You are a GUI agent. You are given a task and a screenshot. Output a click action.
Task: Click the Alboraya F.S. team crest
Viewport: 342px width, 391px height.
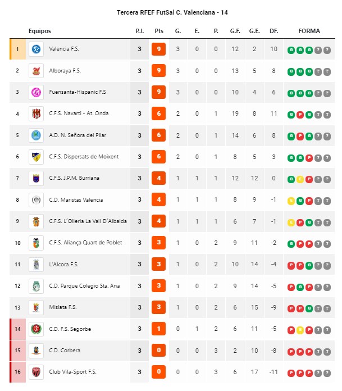pos(36,71)
